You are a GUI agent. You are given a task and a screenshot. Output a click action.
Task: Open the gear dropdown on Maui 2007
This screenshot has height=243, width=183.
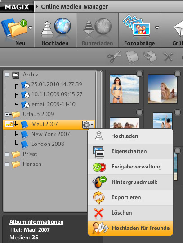88,125
